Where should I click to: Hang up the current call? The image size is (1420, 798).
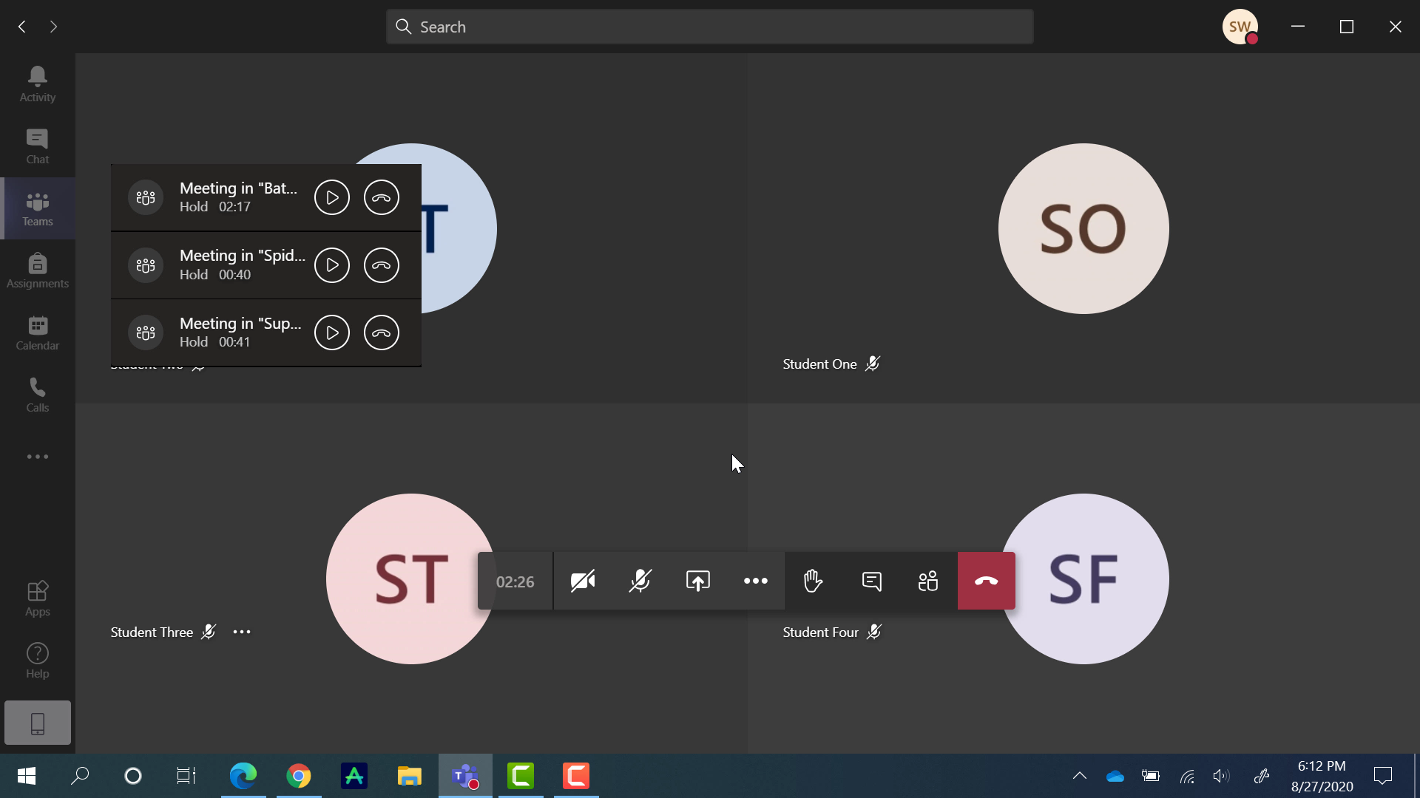point(986,581)
